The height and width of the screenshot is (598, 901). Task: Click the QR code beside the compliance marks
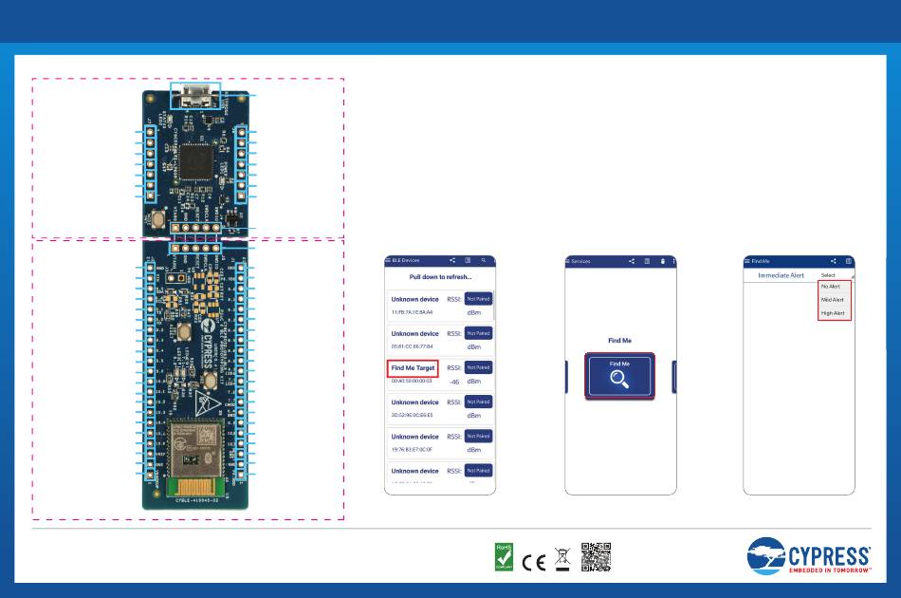tap(596, 556)
